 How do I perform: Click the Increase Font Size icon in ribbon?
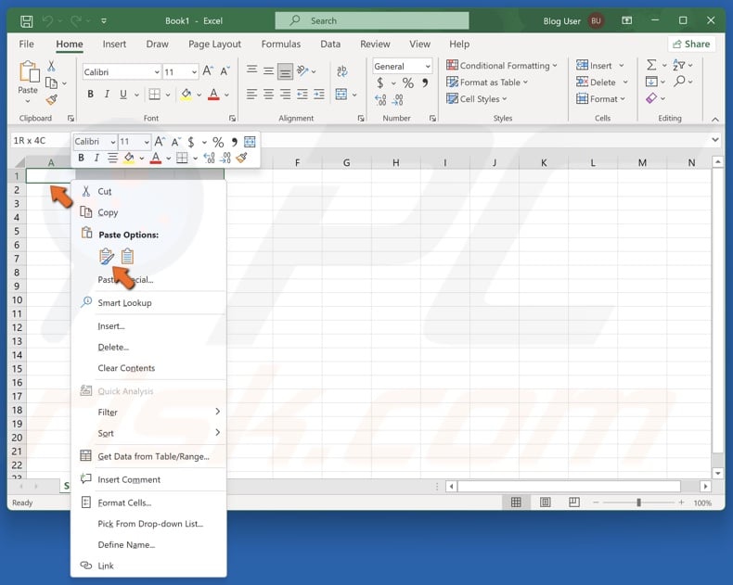click(208, 71)
